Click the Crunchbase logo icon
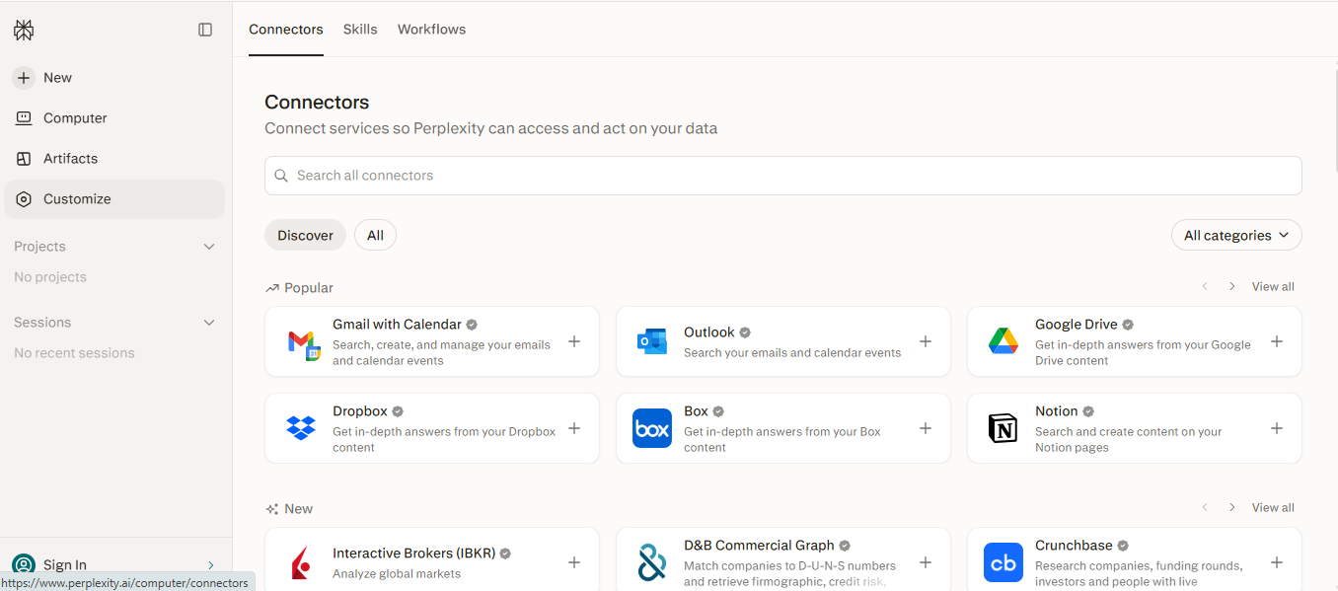Screen dimensions: 1338x591 coord(1003,562)
